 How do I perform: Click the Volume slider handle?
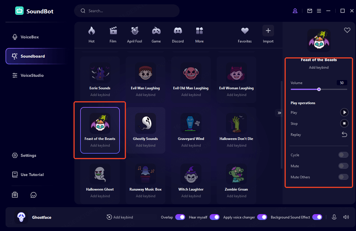point(319,89)
